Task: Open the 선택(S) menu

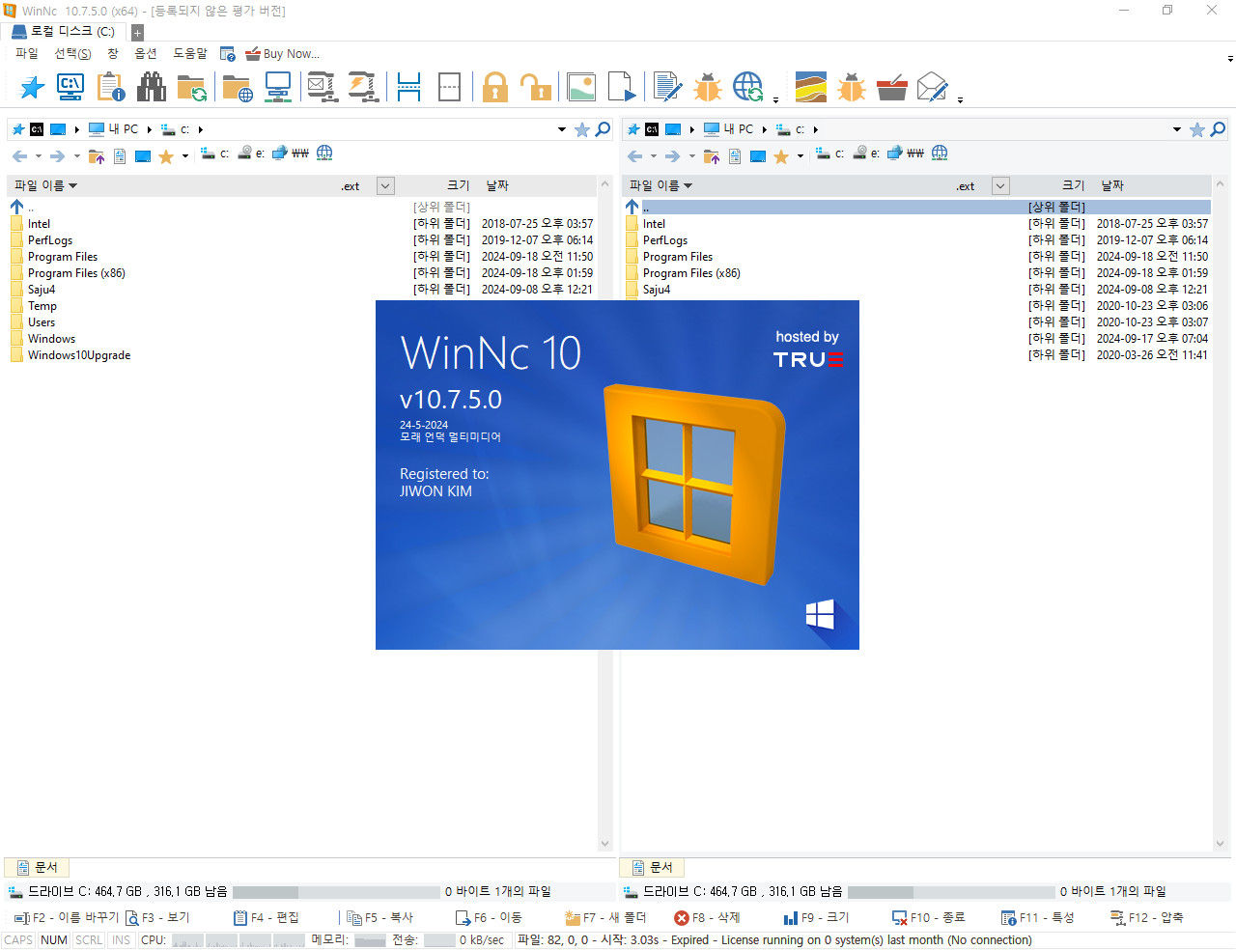Action: pyautogui.click(x=72, y=54)
